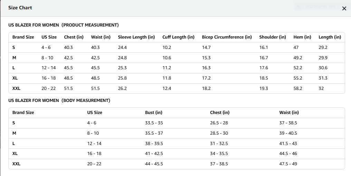Click the 33.5 - 35 bust value
The image size is (351, 176).
154,123
